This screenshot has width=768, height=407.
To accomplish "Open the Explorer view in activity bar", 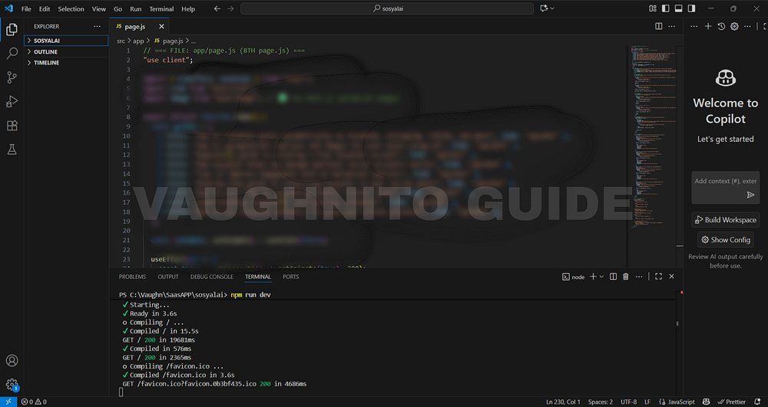I will click(12, 30).
